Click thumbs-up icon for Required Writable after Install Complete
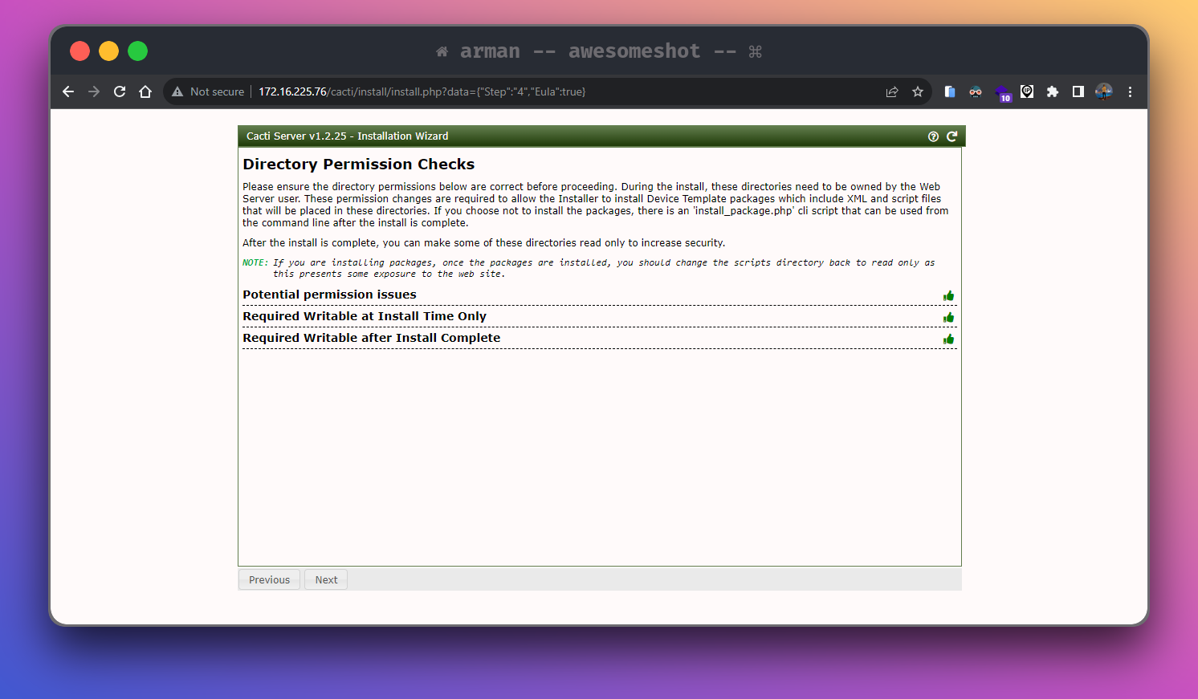 point(949,339)
